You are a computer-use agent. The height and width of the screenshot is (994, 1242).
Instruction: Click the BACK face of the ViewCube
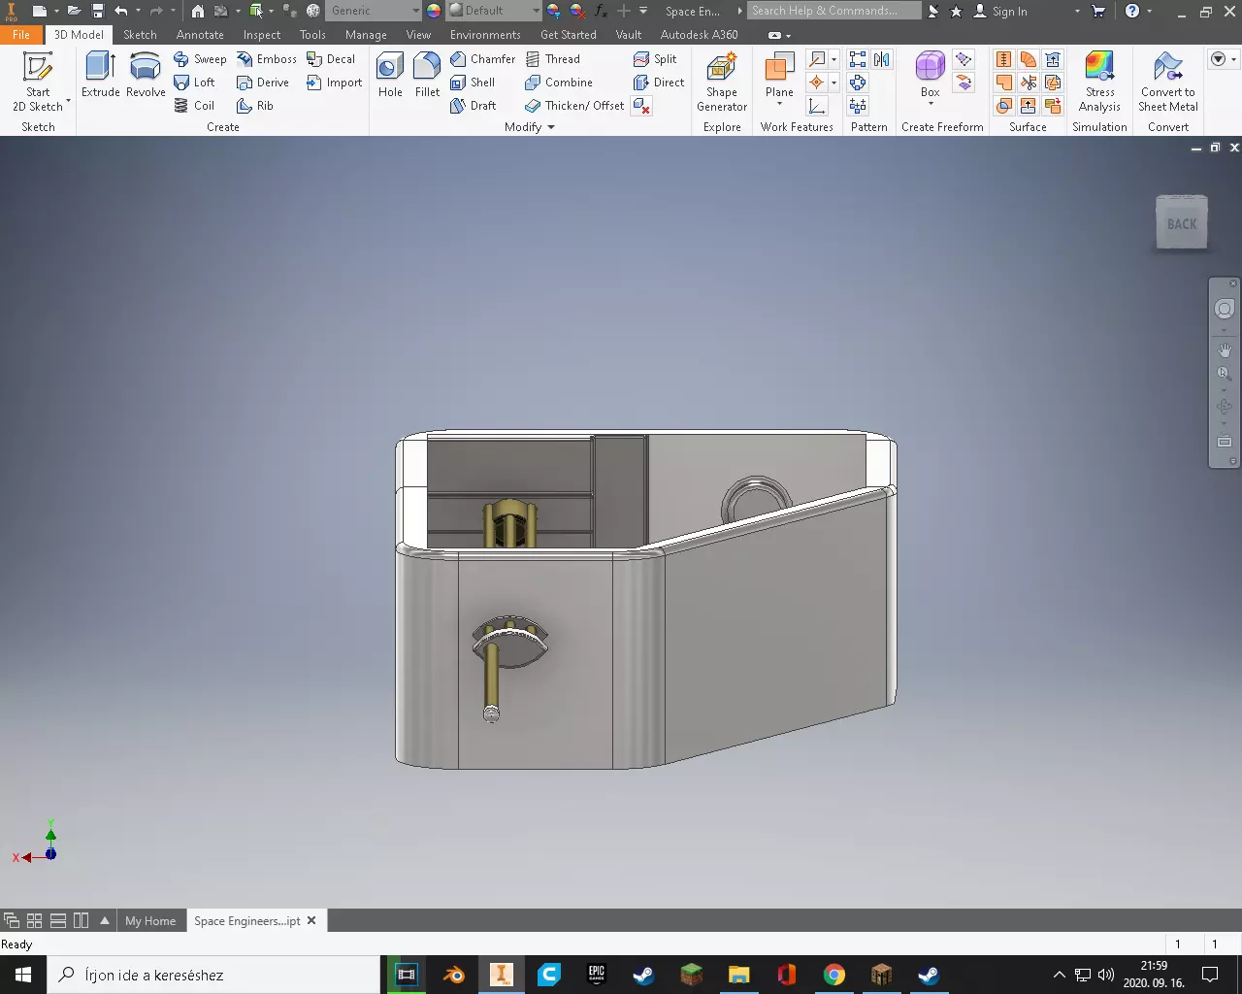pyautogui.click(x=1182, y=224)
